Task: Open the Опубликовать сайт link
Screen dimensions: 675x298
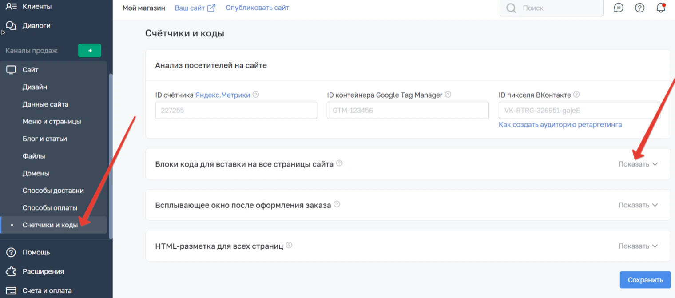Action: [257, 8]
